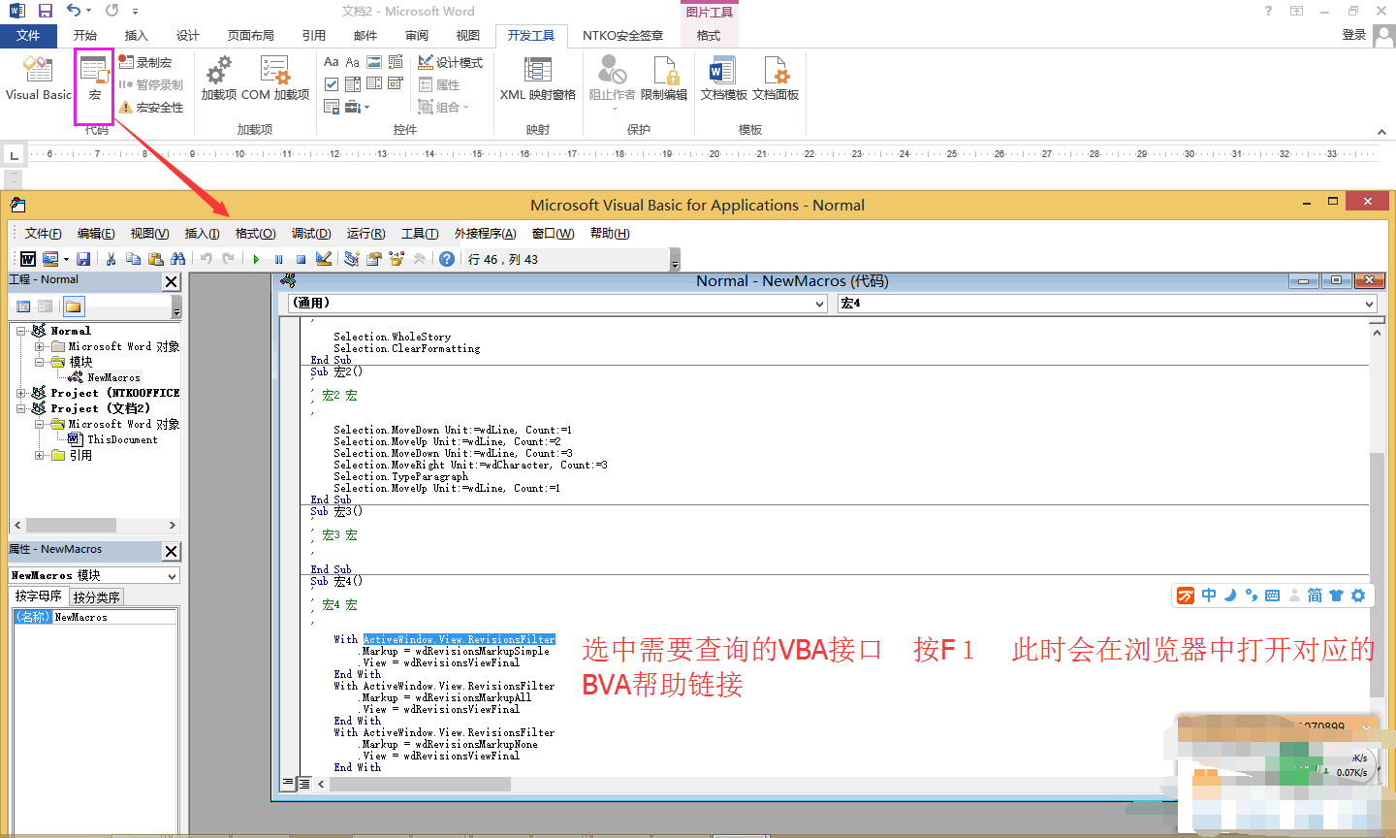
Task: Open COM 加载项 add-ins dialog
Action: coord(275,79)
